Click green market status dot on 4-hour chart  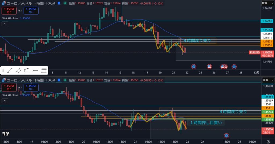(65, 3)
